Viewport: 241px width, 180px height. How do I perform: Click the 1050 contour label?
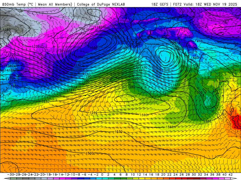(93, 48)
